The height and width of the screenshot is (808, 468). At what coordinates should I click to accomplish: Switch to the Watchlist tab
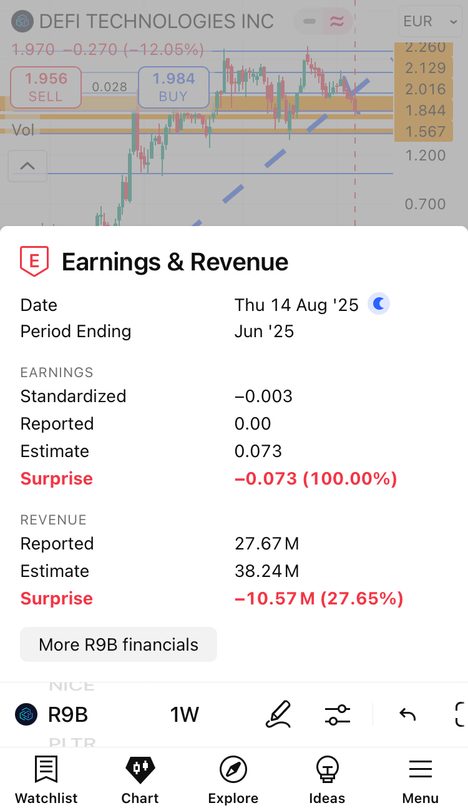point(46,779)
